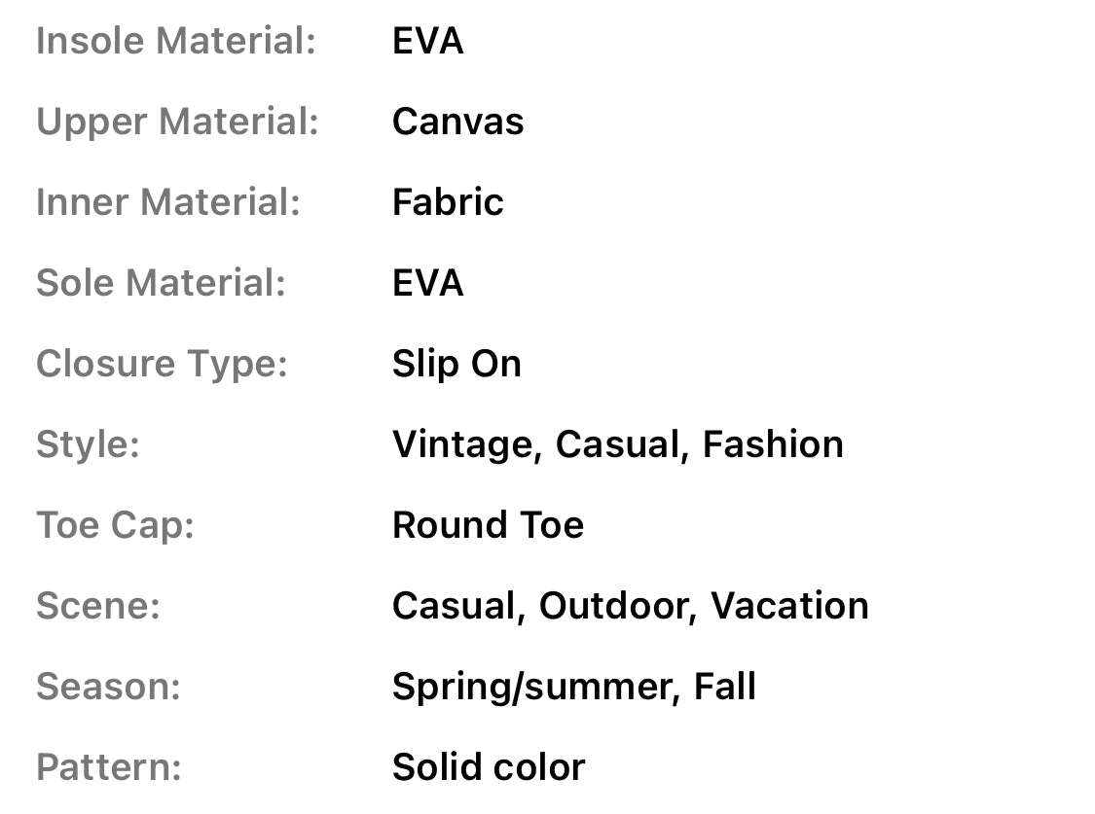Image resolution: width=1095 pixels, height=814 pixels.
Task: Select the EVA sole material value
Action: click(427, 283)
